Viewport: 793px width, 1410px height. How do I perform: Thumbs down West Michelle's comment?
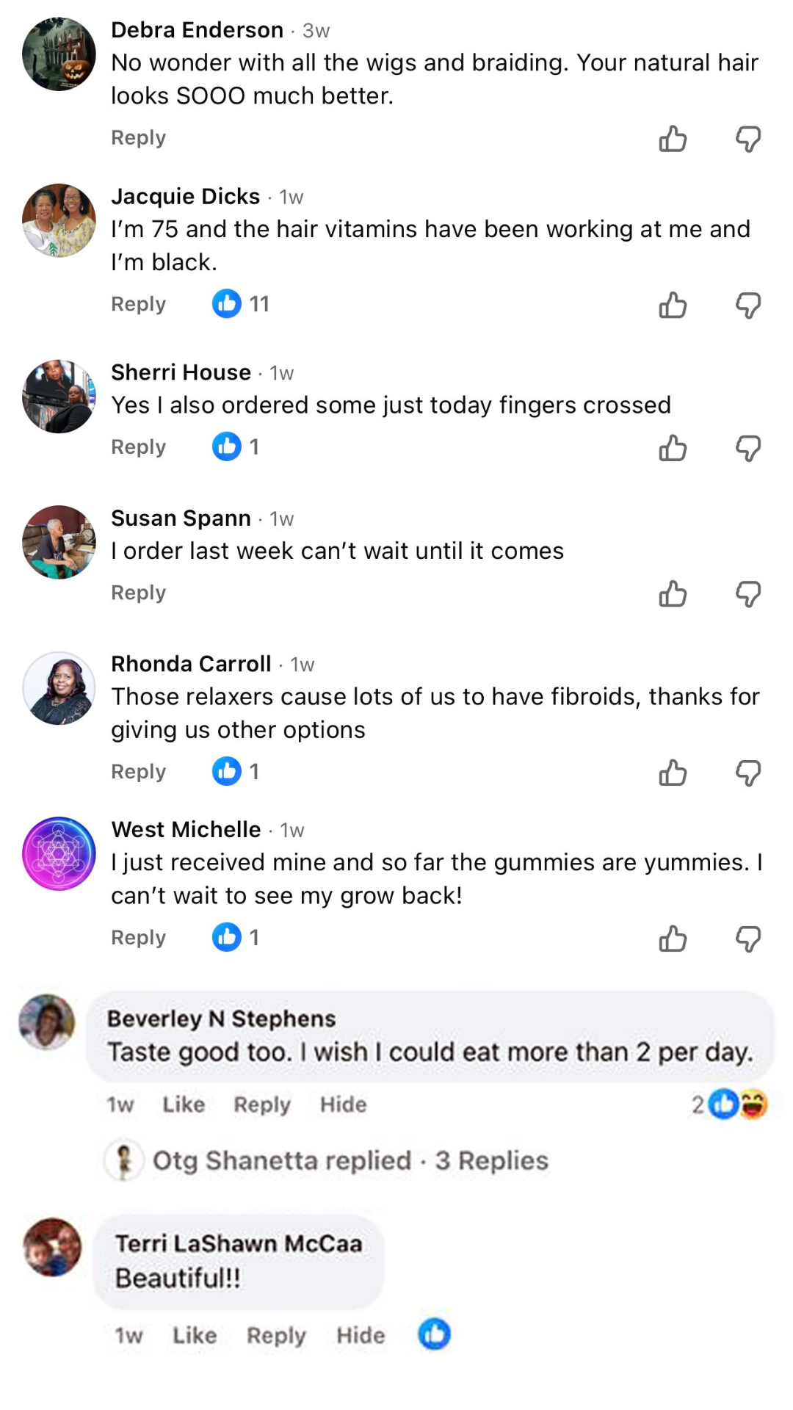tap(748, 939)
